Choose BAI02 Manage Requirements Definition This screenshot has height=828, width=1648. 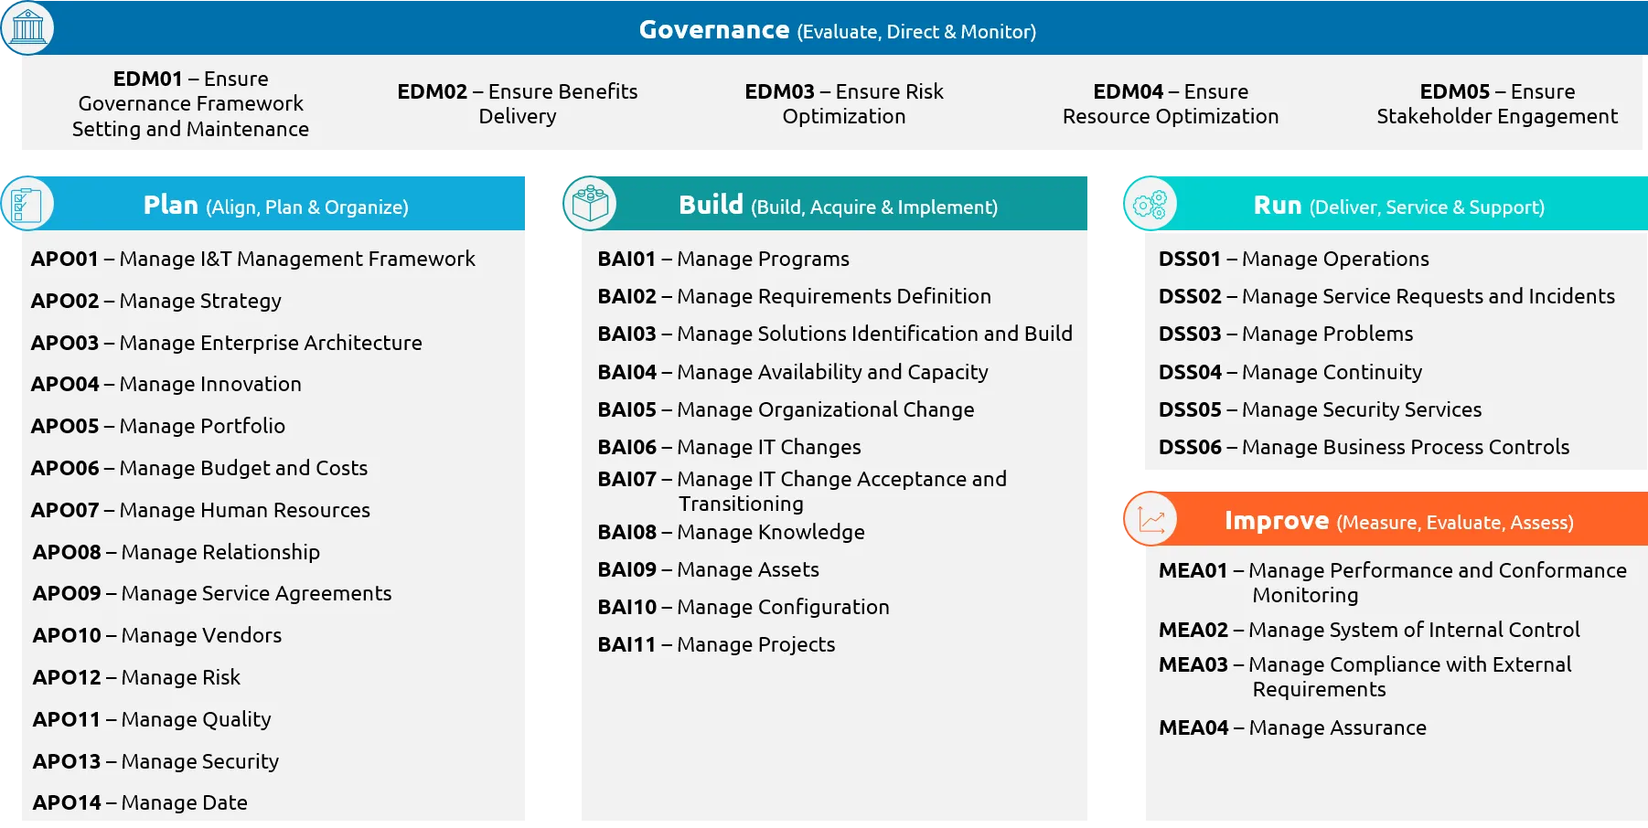pos(795,296)
